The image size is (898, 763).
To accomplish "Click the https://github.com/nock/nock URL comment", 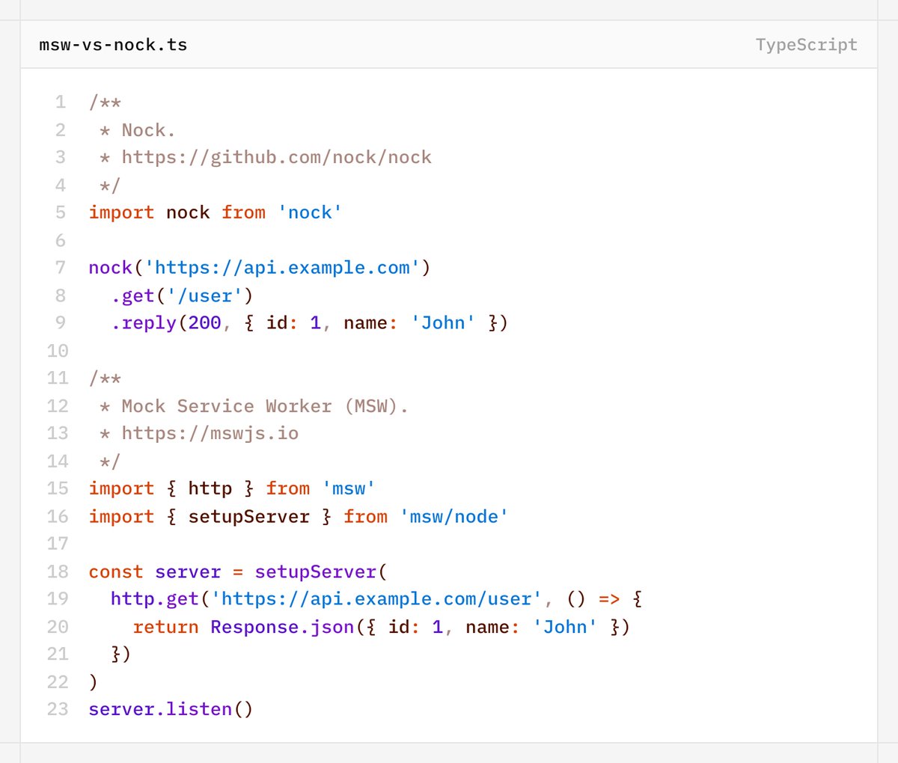I will [x=277, y=157].
